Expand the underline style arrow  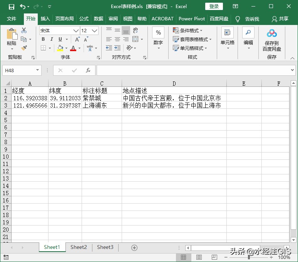67,40
